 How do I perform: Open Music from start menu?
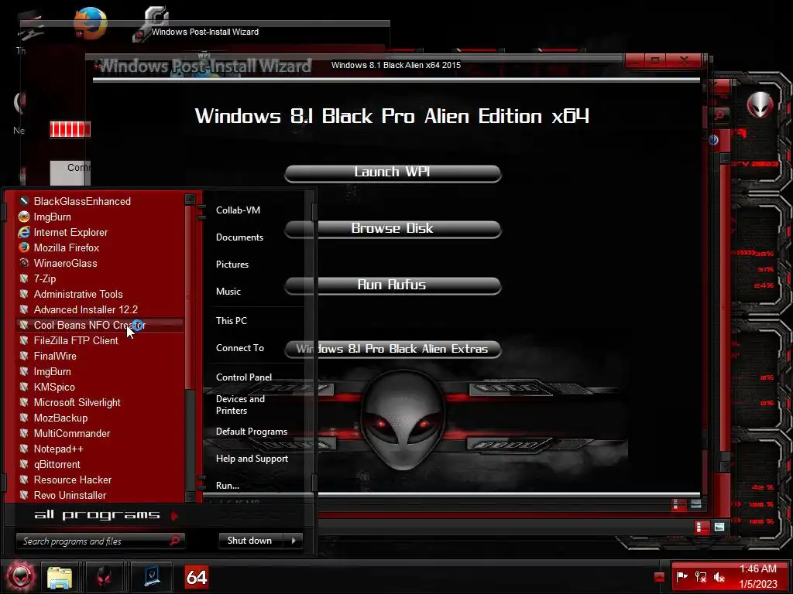pyautogui.click(x=228, y=292)
